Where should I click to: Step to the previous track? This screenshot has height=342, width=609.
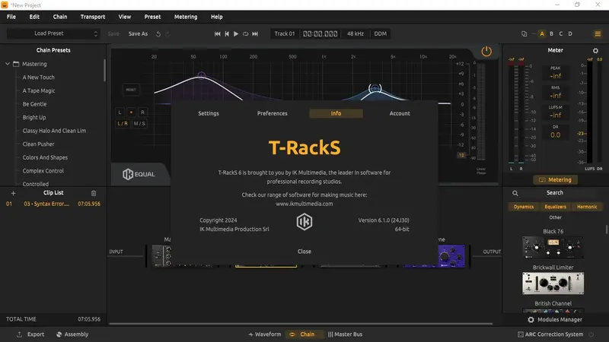[227, 33]
